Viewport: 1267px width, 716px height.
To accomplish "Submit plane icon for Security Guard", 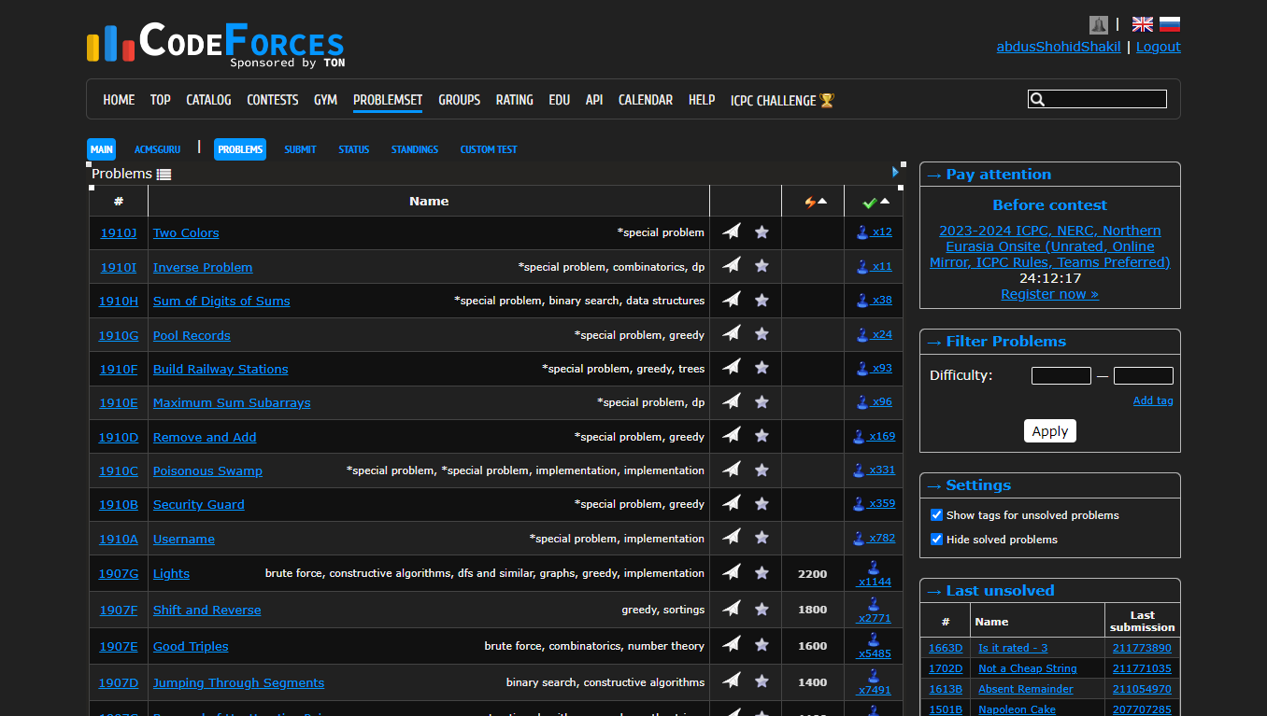I will pos(731,503).
